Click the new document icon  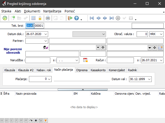[x=13, y=18]
